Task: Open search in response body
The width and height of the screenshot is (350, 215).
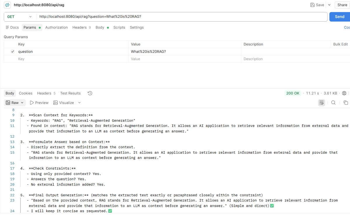Action: tap(333, 103)
